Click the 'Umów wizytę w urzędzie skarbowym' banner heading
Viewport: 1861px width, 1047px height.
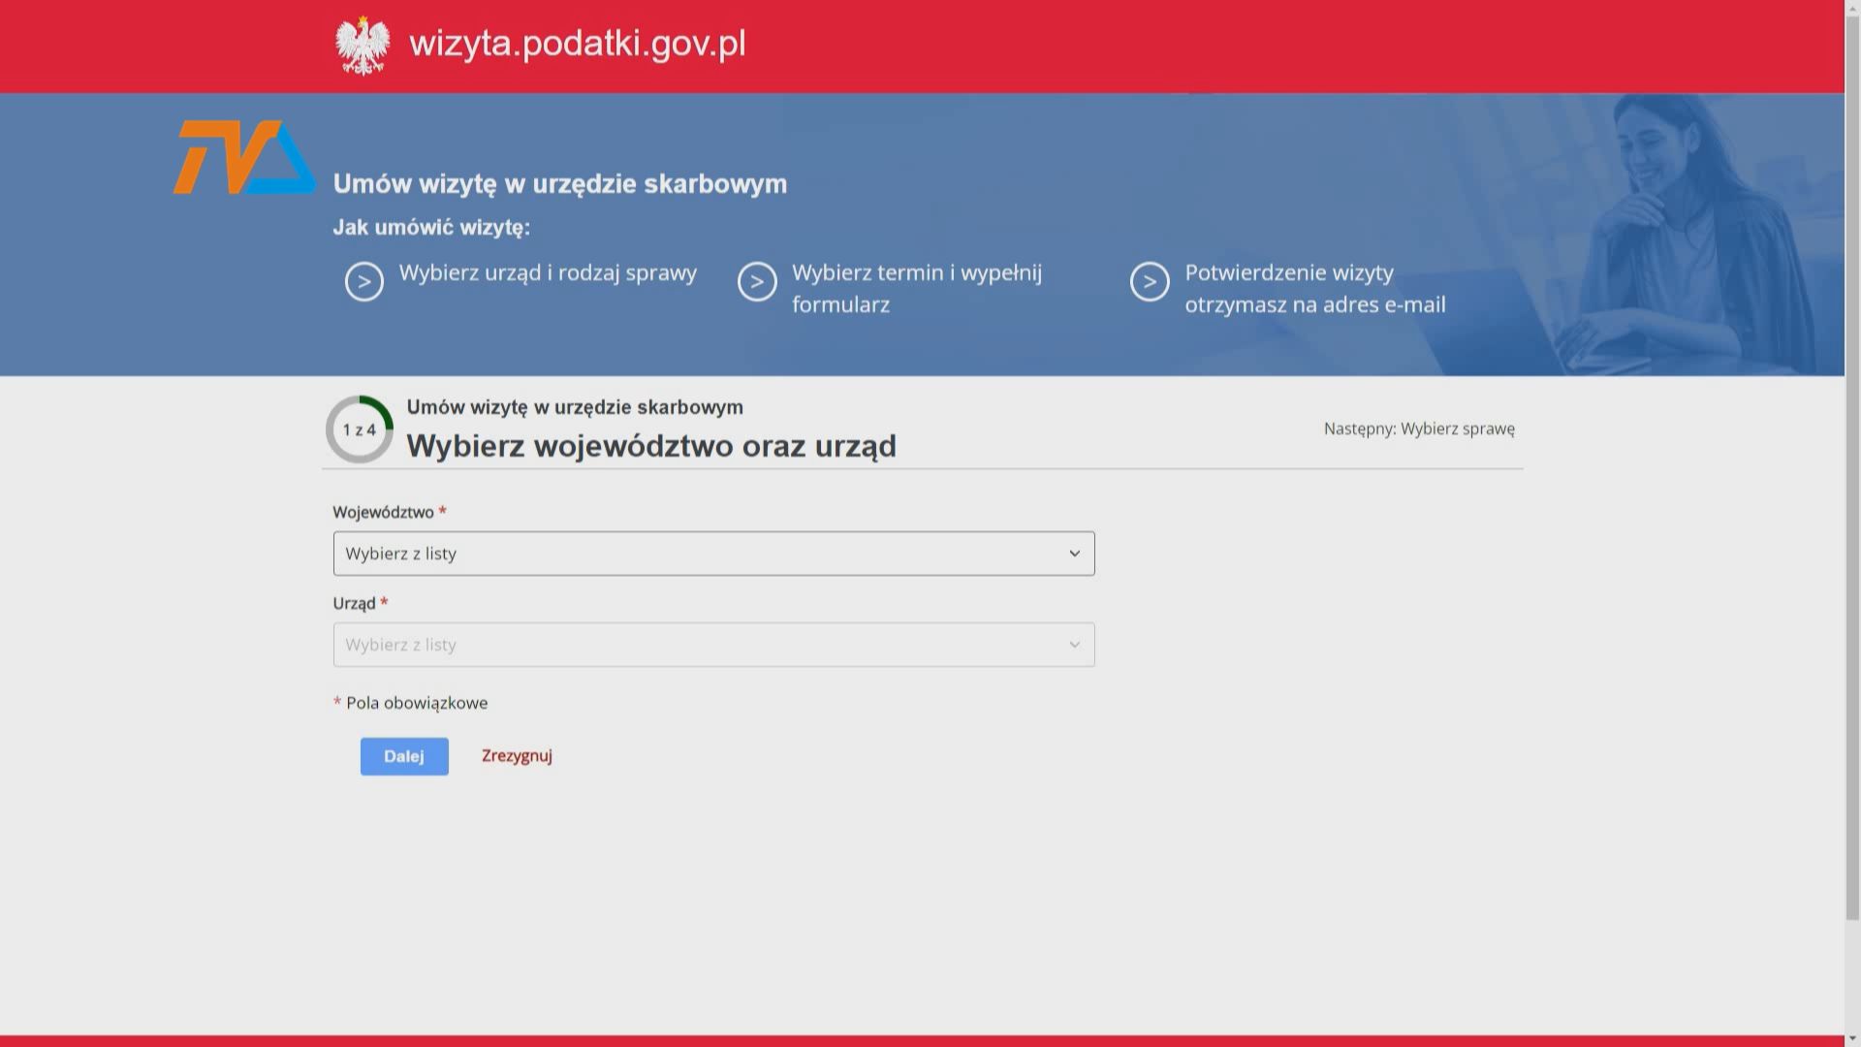coord(560,184)
